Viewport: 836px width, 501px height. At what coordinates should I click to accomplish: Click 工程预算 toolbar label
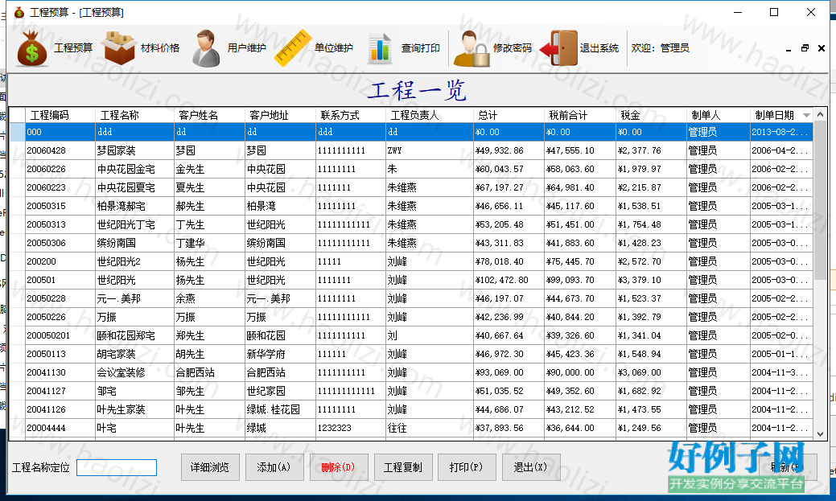(73, 48)
